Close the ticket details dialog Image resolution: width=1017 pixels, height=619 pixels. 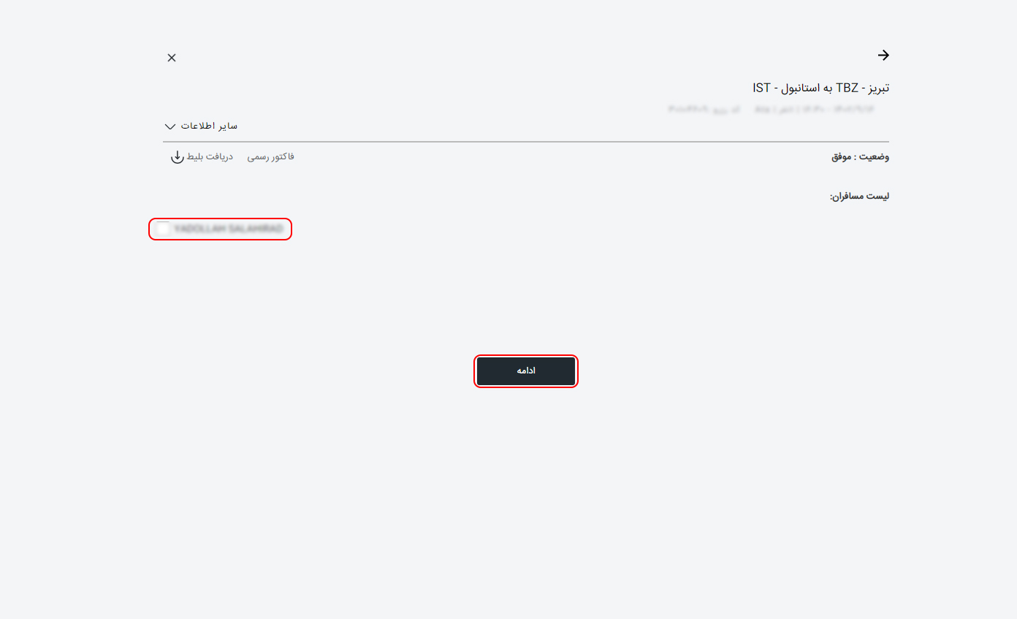[x=172, y=58]
